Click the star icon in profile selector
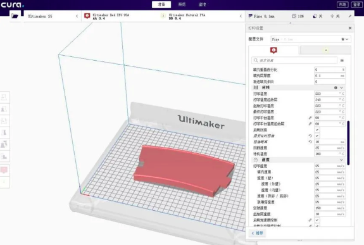 pos(342,39)
